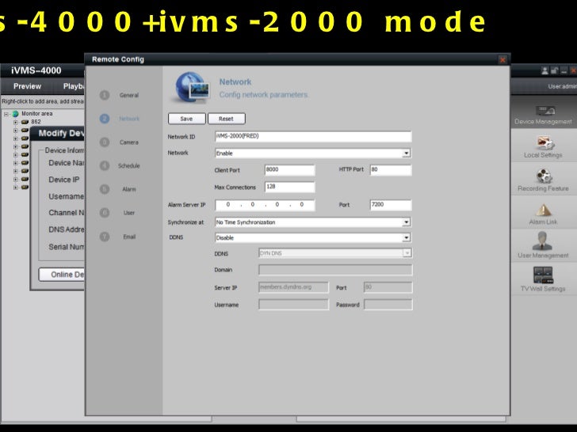Click the DDNS Domain field

(x=335, y=270)
